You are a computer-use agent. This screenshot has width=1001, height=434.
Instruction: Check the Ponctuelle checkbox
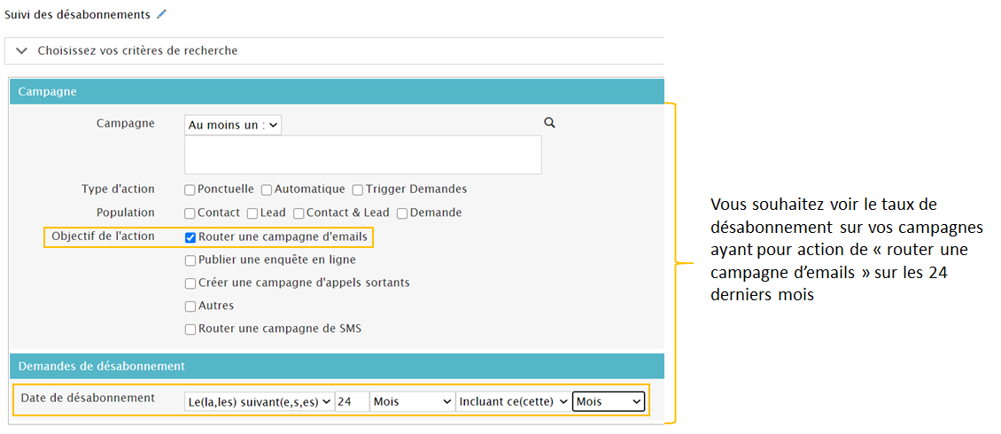click(190, 190)
